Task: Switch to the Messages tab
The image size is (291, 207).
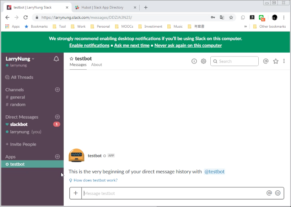Action: click(x=78, y=65)
